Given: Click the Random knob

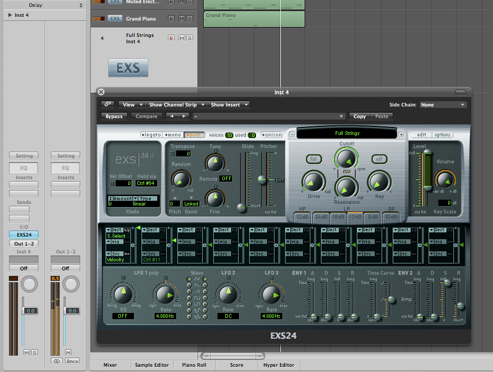Looking at the screenshot, I should click(x=181, y=179).
